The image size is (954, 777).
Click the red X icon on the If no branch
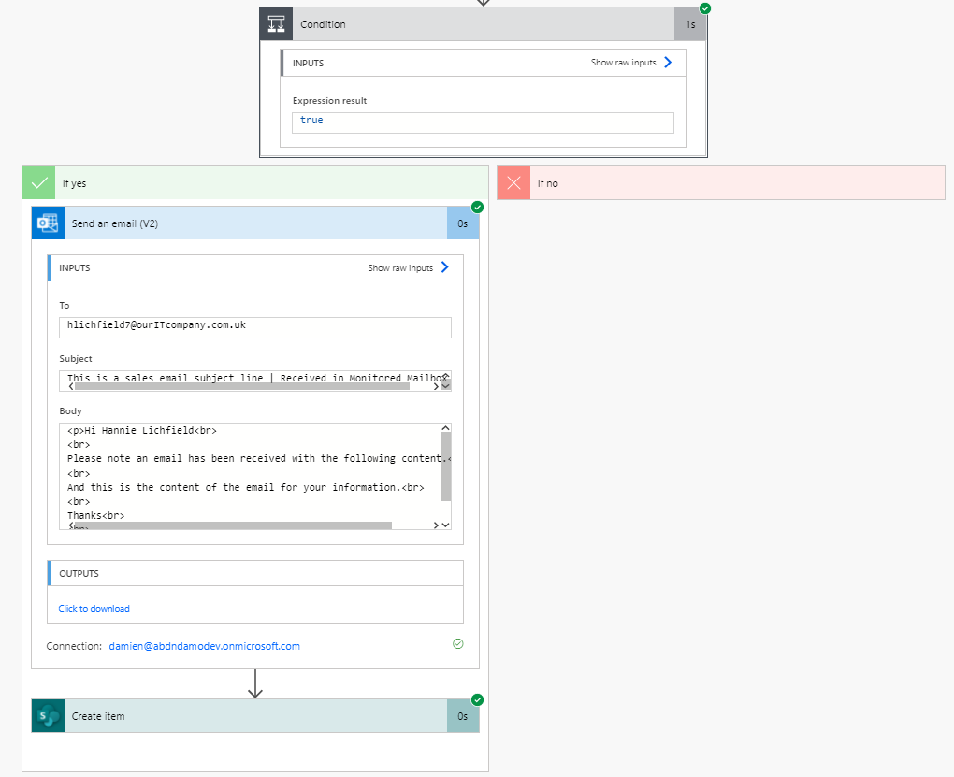513,182
